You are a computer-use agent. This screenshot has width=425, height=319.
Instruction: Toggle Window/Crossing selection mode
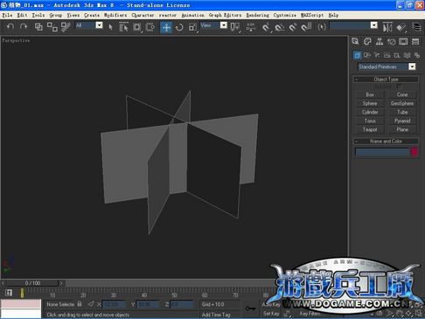point(150,27)
